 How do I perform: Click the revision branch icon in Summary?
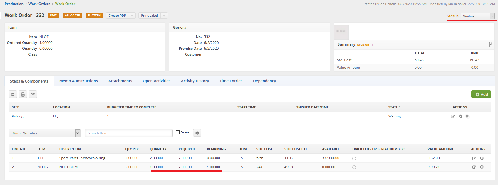click(490, 44)
